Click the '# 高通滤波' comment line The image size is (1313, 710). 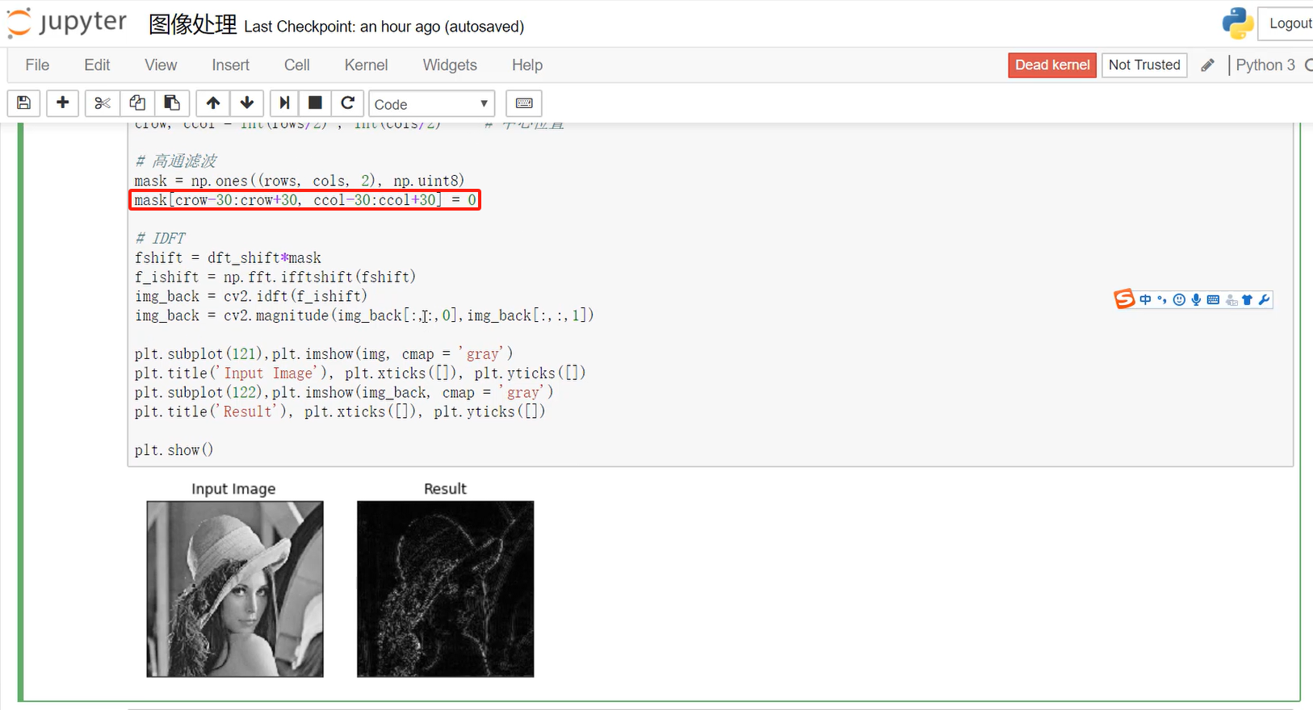(176, 161)
